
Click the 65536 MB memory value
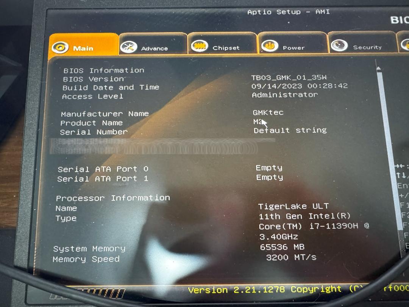point(282,247)
